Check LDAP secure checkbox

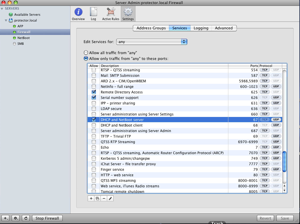[94, 109]
